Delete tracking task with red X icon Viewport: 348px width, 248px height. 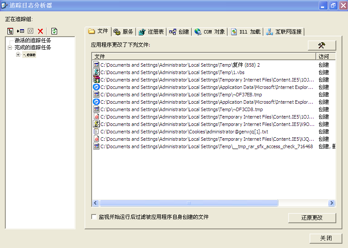coord(41,31)
